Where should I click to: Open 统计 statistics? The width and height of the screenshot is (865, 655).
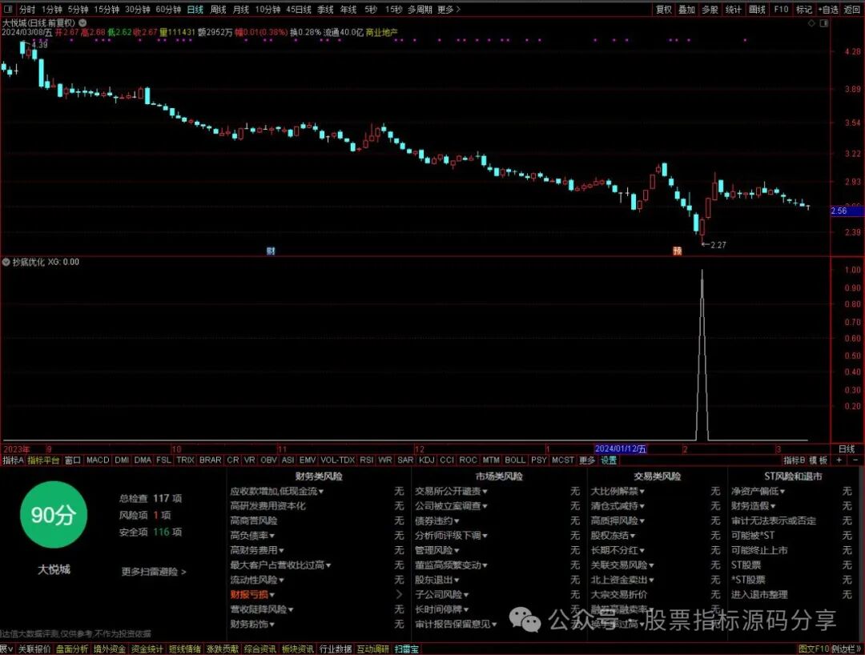tap(733, 10)
